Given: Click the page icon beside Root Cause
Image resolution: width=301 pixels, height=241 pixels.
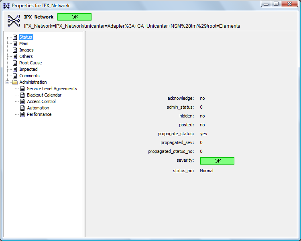Looking at the screenshot, I should pos(15,63).
